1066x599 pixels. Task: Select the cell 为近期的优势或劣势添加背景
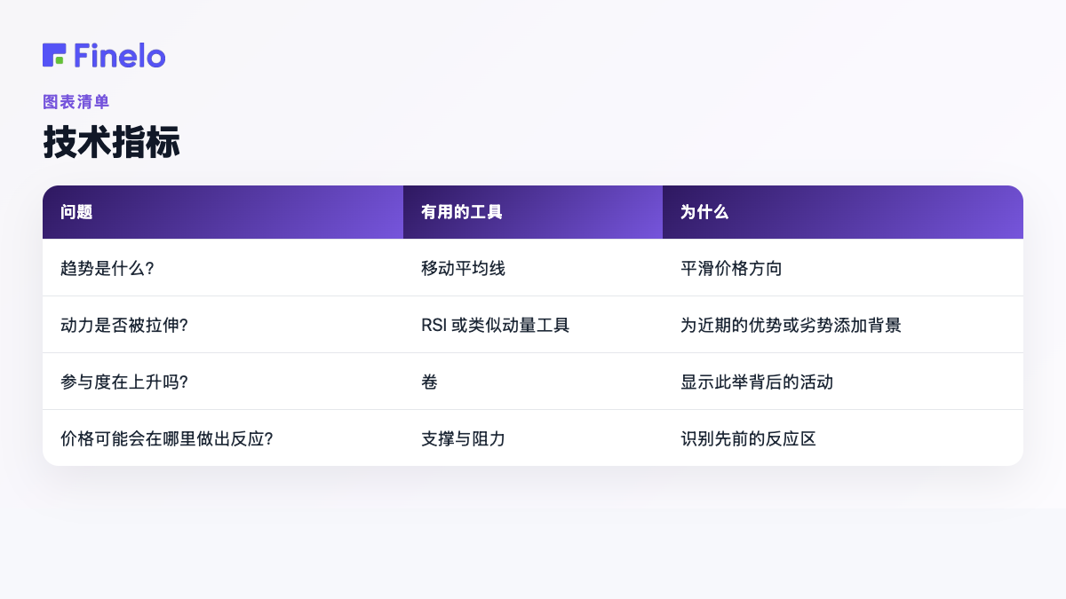tap(843, 325)
